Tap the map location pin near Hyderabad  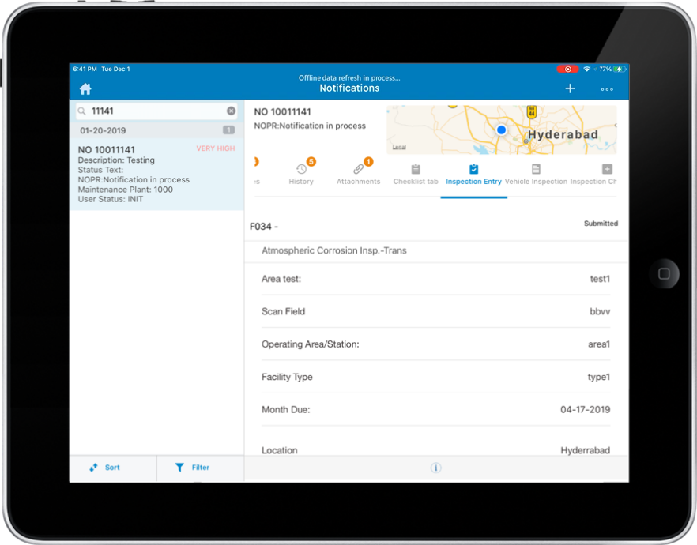501,128
